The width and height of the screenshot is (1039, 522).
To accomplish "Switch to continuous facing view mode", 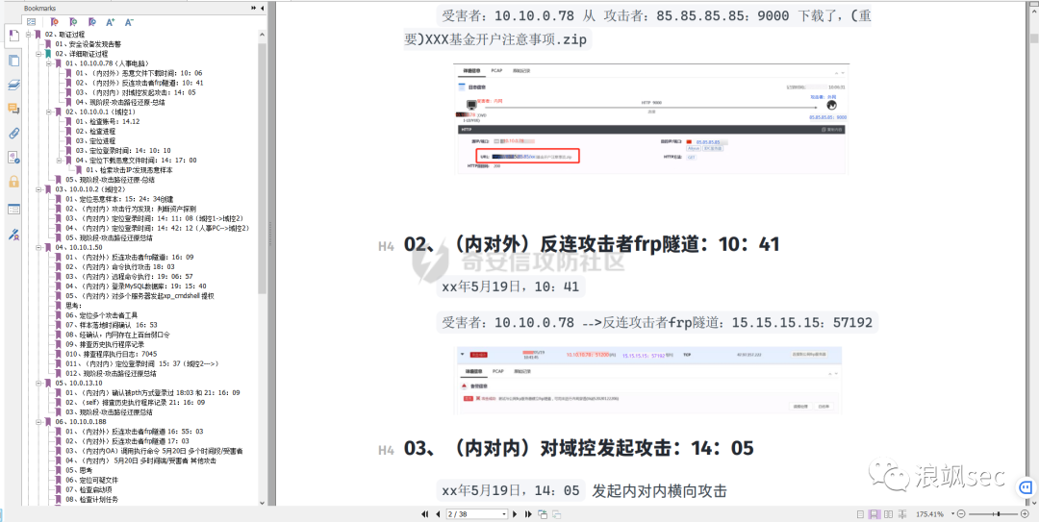I will (x=902, y=514).
